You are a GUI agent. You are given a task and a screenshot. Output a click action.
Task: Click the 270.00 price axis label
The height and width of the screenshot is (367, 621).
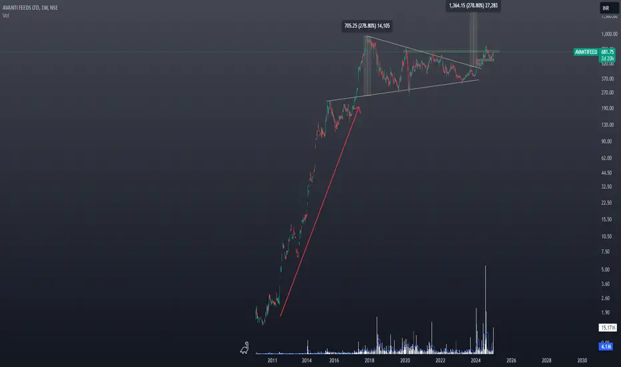608,93
